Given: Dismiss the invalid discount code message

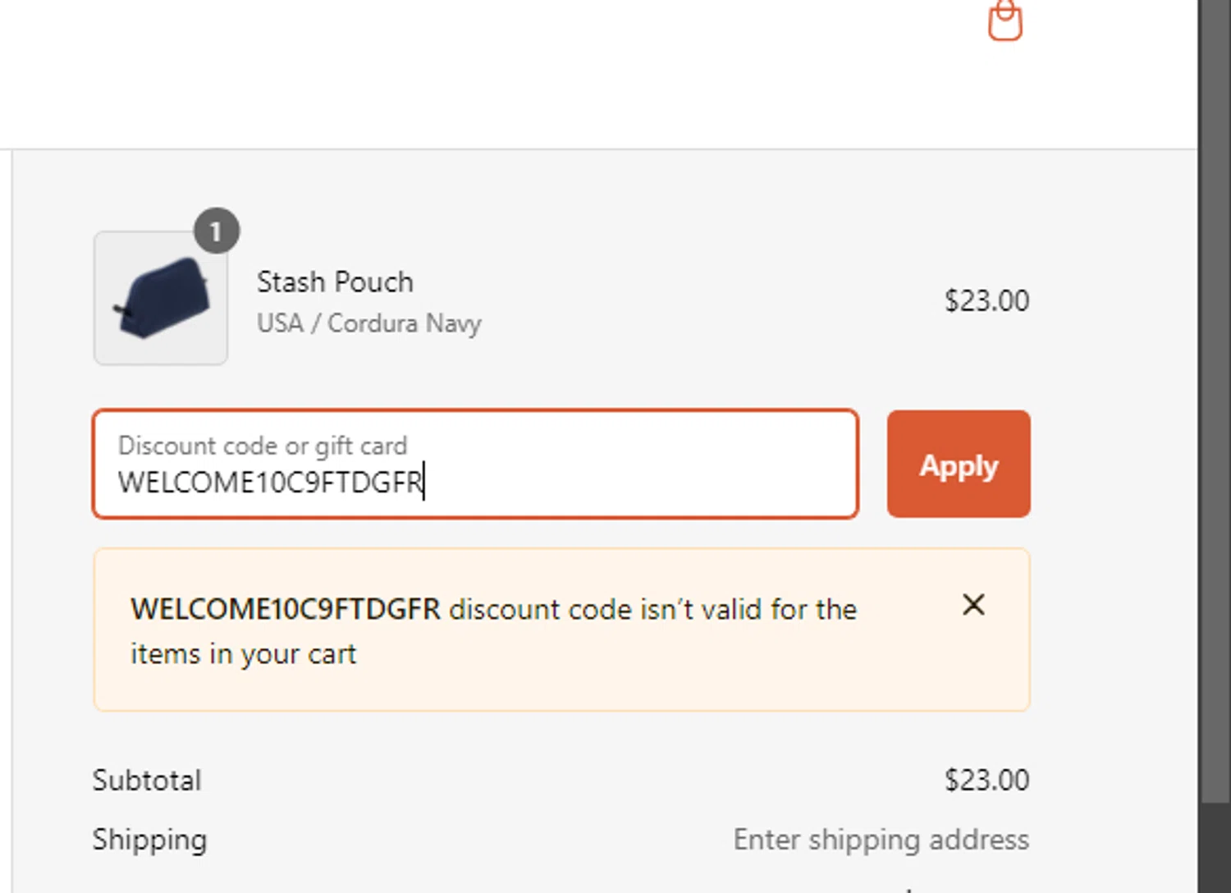Looking at the screenshot, I should (973, 605).
